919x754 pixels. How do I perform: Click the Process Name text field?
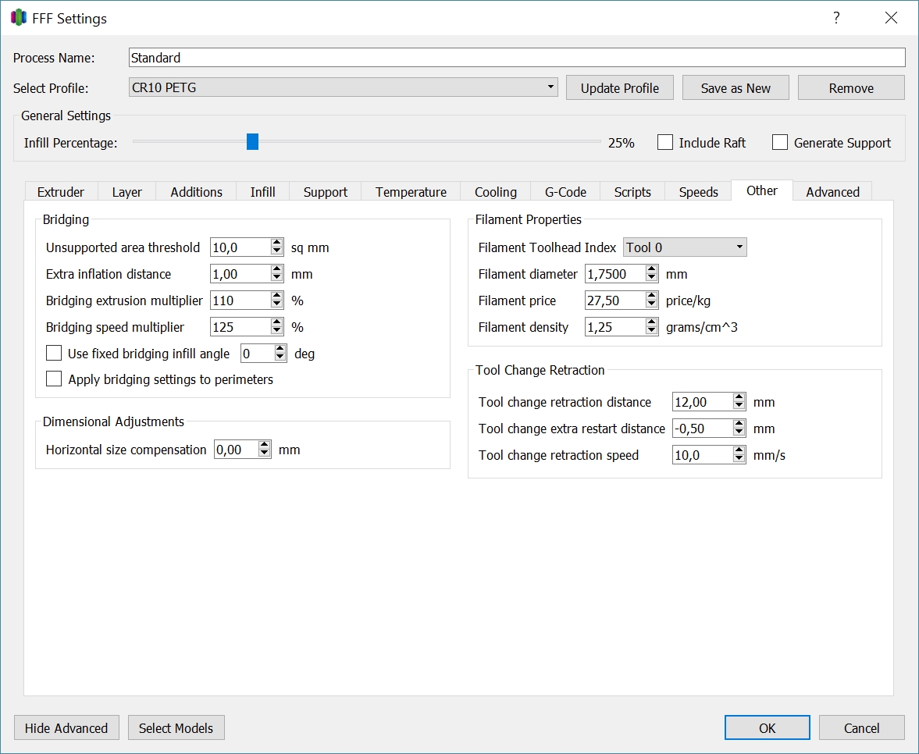[x=517, y=58]
